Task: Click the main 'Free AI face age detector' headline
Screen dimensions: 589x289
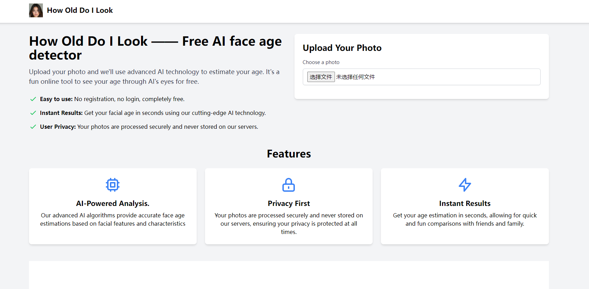Action: (x=155, y=48)
